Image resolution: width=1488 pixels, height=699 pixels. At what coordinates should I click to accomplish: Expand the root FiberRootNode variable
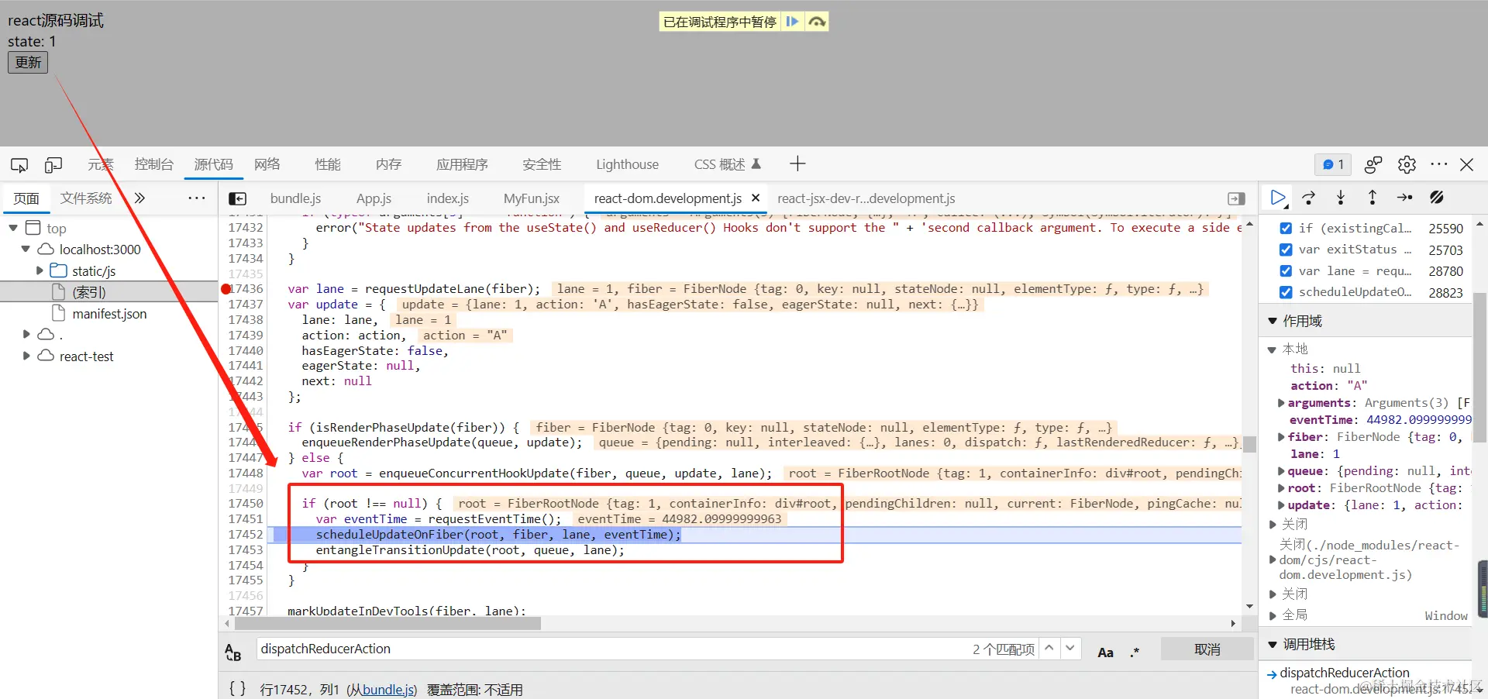pyautogui.click(x=1280, y=488)
